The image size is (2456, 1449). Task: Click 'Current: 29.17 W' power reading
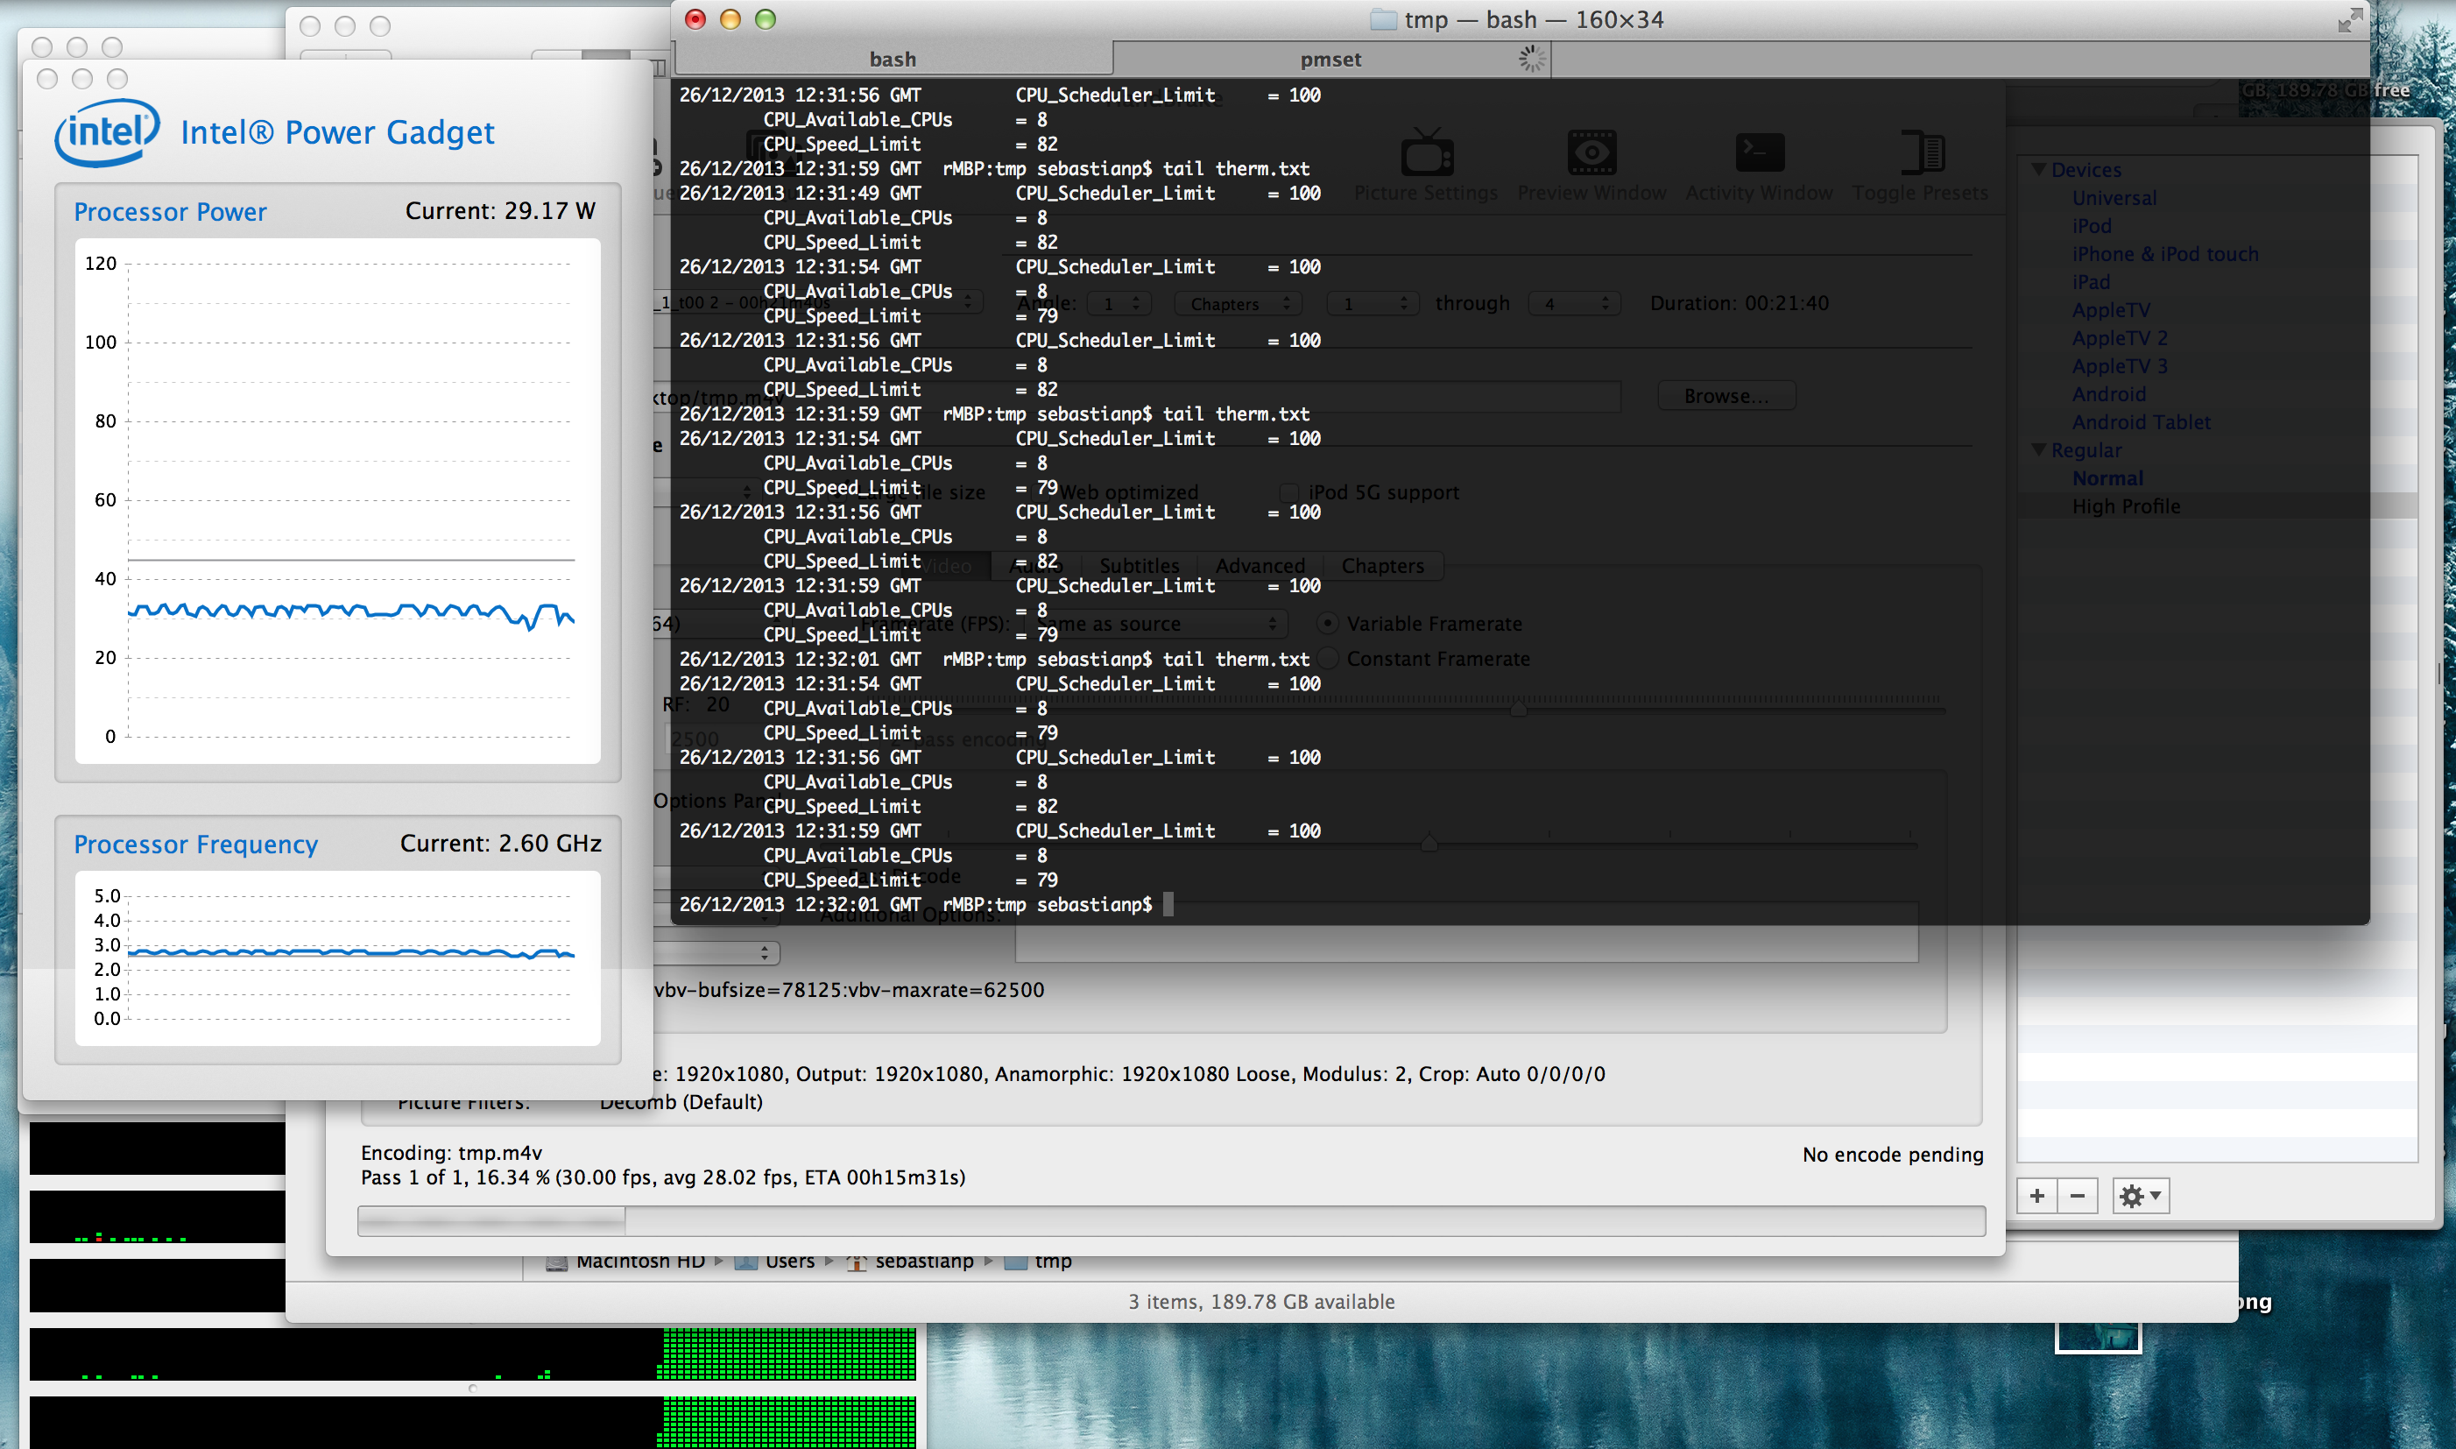(500, 211)
